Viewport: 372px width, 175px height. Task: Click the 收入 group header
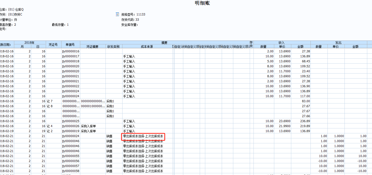pyautogui.click(x=282, y=43)
